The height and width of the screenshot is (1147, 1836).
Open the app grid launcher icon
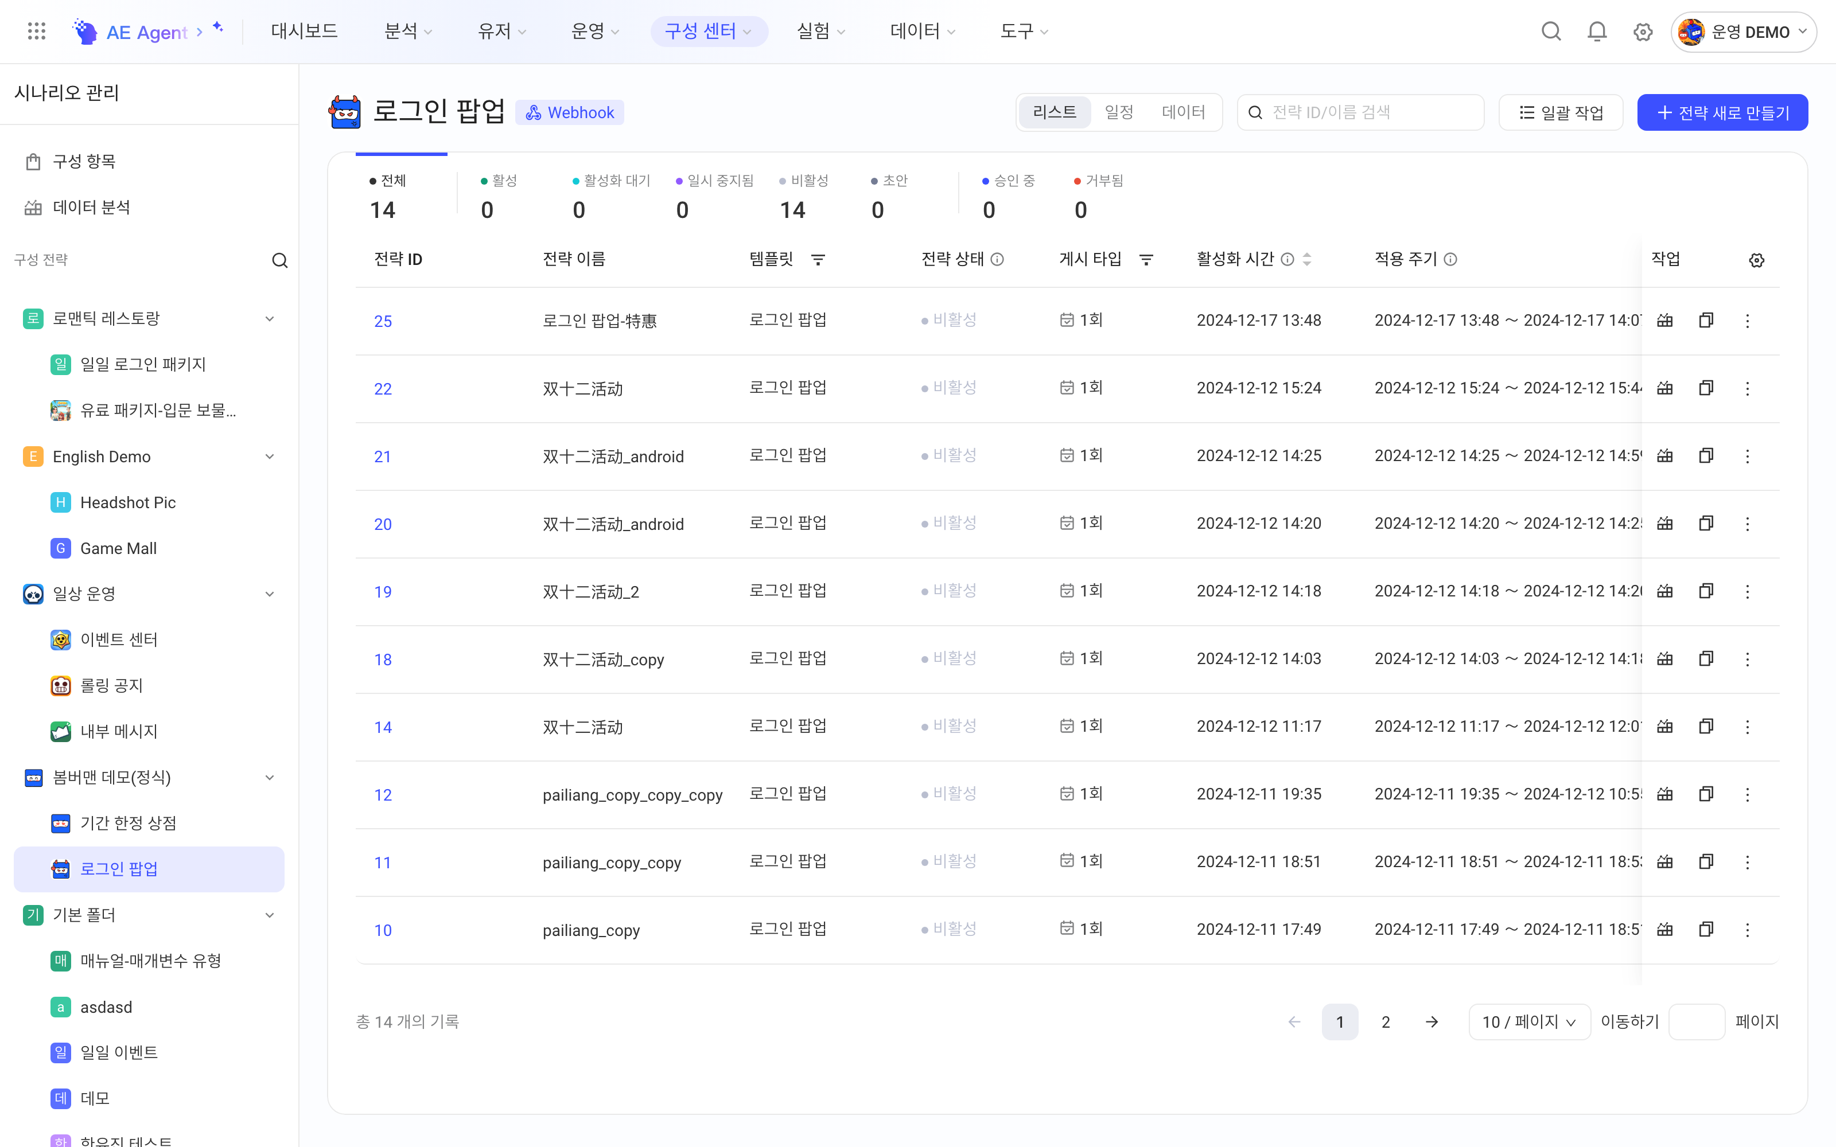(x=36, y=31)
